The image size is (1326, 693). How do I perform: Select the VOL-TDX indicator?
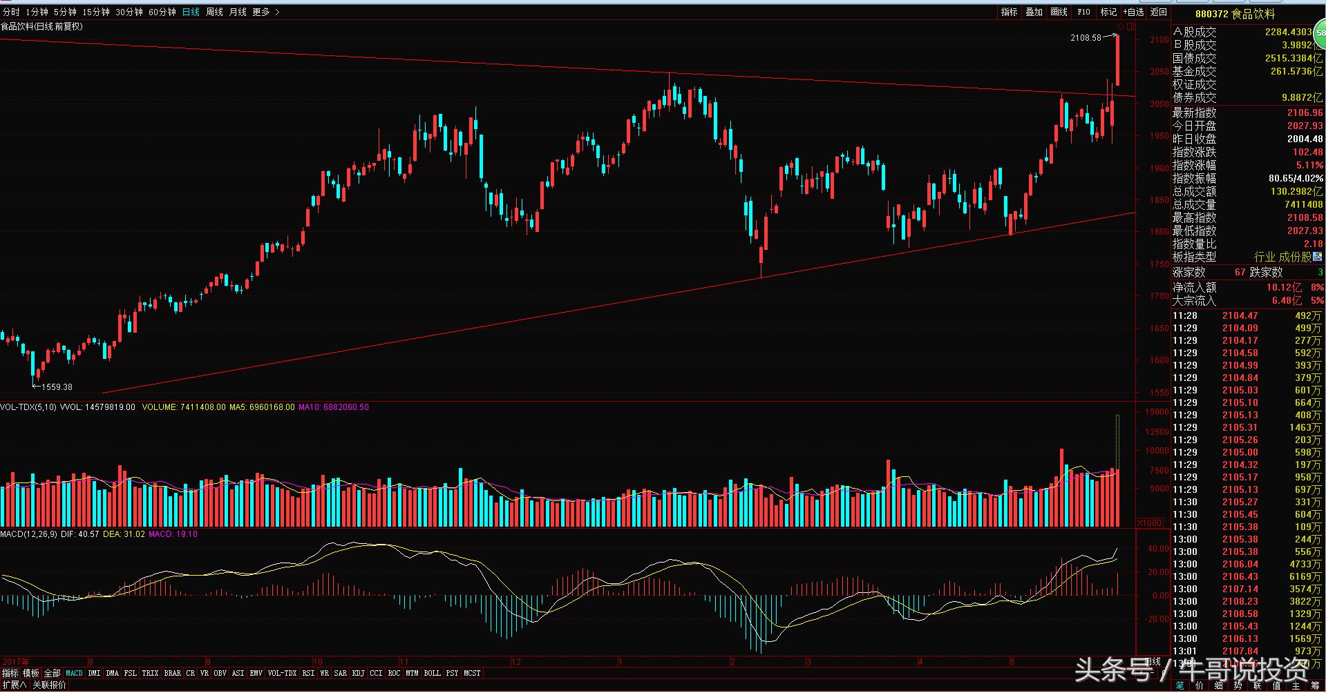tap(282, 673)
